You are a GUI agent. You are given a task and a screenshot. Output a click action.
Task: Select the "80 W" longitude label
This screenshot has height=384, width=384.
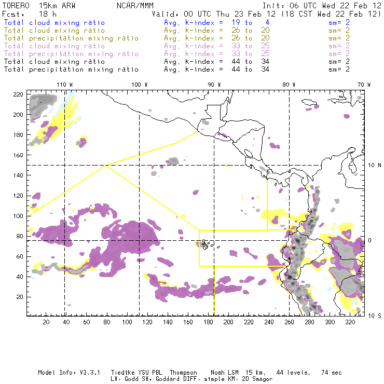point(289,85)
